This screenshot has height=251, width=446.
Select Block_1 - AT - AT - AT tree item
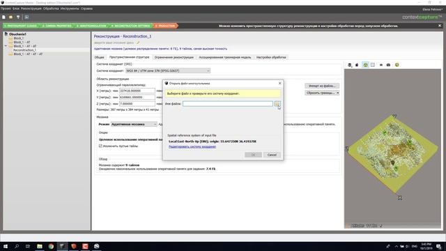tap(28, 54)
